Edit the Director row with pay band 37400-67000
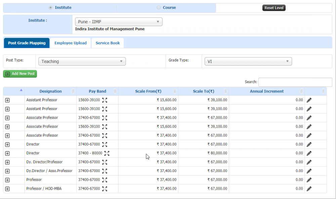 (x=309, y=144)
